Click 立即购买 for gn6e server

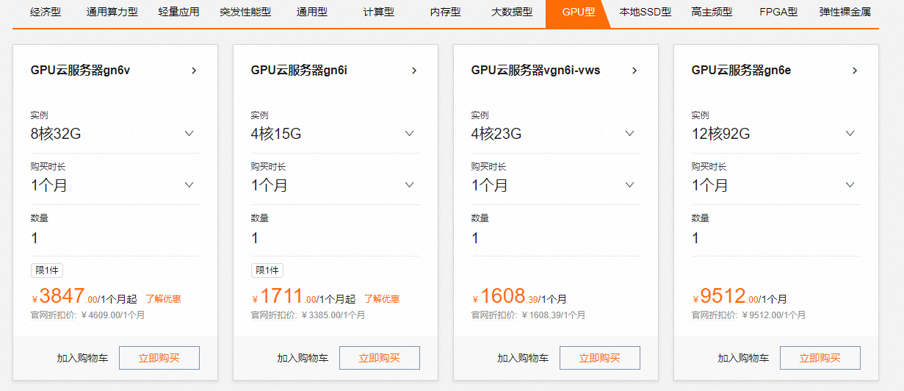[820, 358]
